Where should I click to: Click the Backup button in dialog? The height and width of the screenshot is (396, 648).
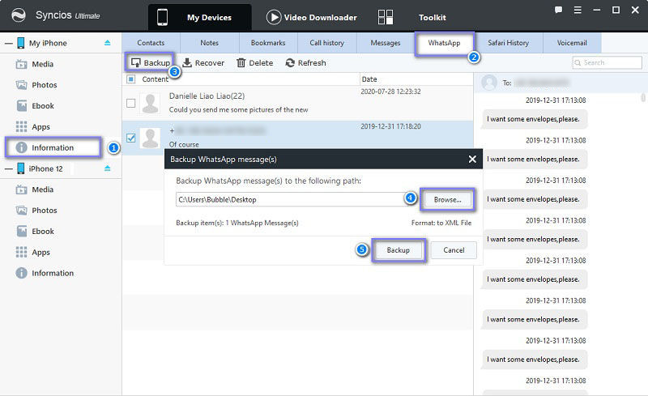click(x=399, y=250)
